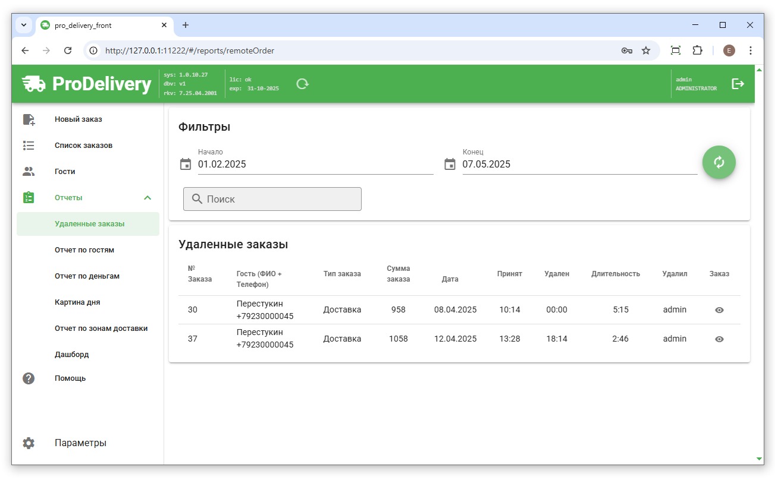Open calendar picker for Начало date
This screenshot has width=775, height=480.
tap(186, 165)
